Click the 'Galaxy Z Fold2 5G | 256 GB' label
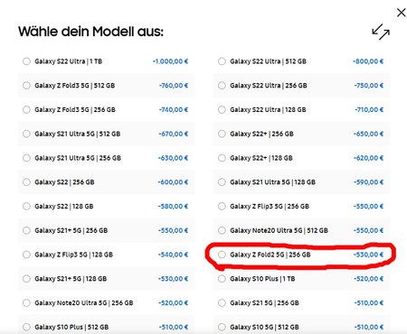The width and height of the screenshot is (407, 334). click(270, 255)
